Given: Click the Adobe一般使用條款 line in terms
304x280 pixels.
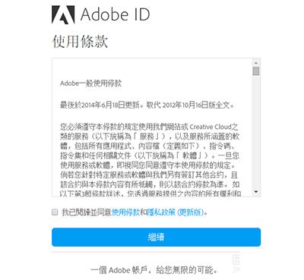Looking at the screenshot, I should pos(91,83).
